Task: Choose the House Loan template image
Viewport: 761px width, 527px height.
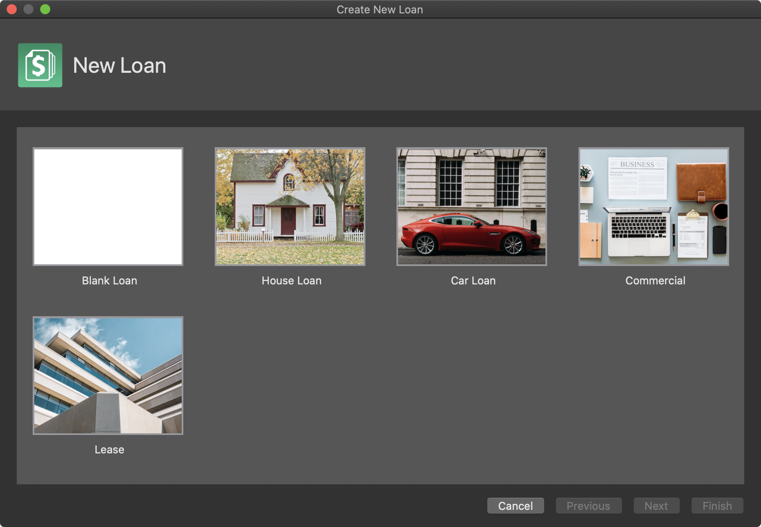Action: click(290, 207)
